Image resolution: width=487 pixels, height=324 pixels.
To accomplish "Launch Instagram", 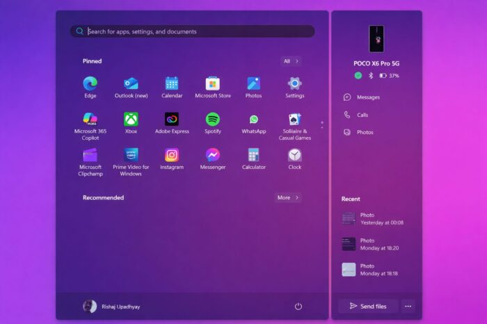I will point(172,159).
